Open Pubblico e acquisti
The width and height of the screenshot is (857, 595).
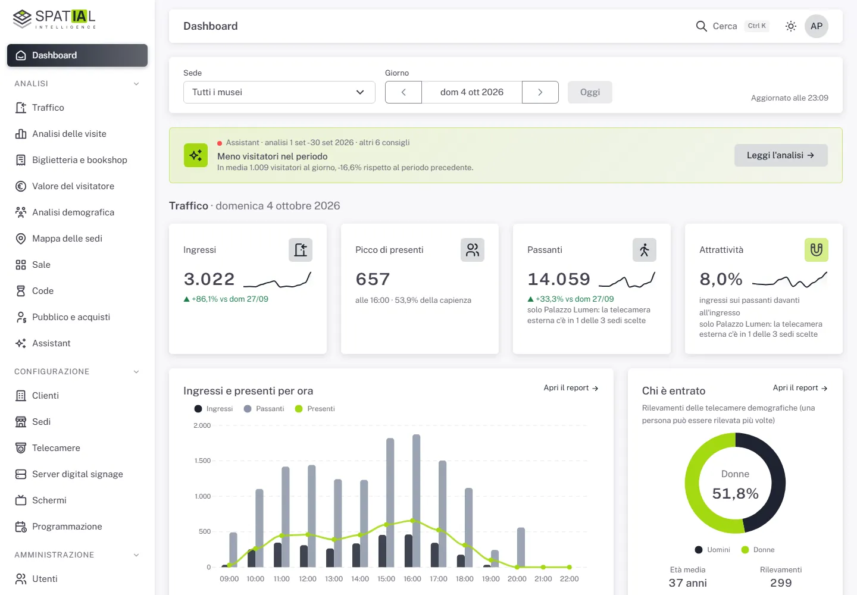point(77,317)
